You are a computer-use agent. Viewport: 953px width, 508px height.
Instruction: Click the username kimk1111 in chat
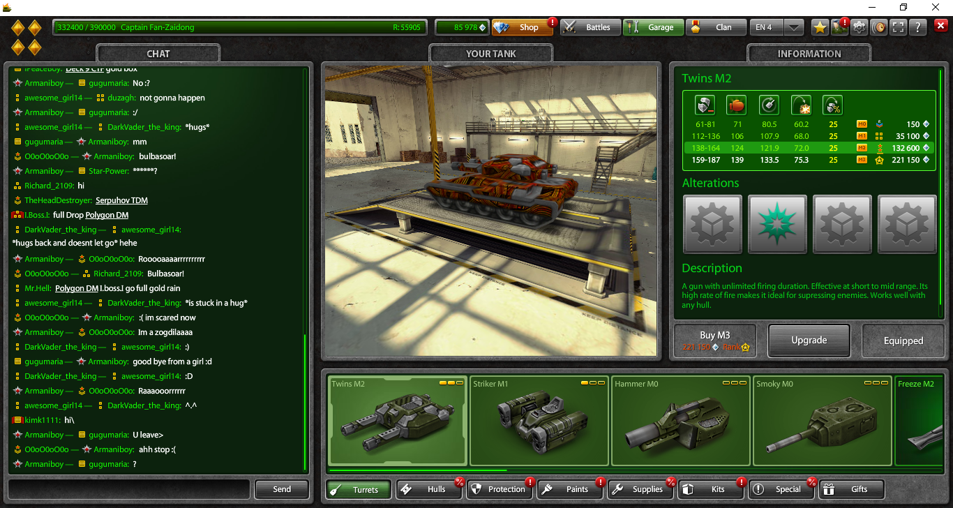[x=43, y=420]
